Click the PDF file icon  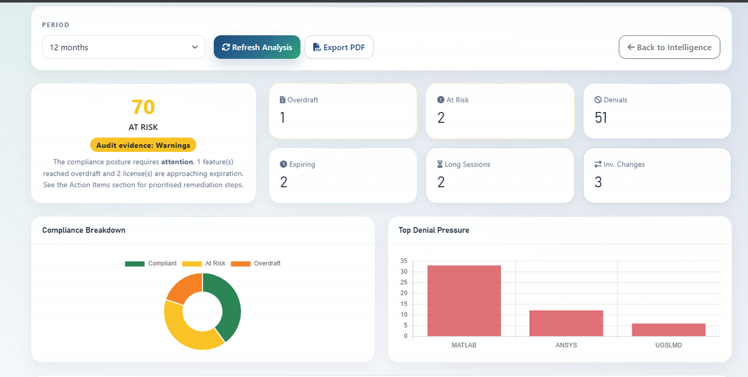pos(317,48)
